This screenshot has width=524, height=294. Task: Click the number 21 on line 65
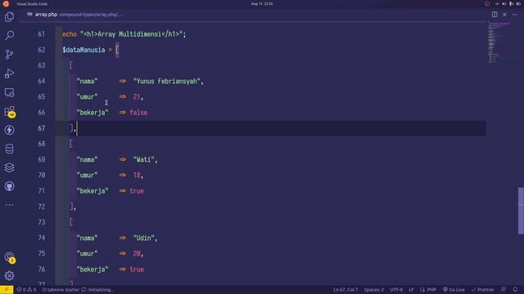(137, 96)
